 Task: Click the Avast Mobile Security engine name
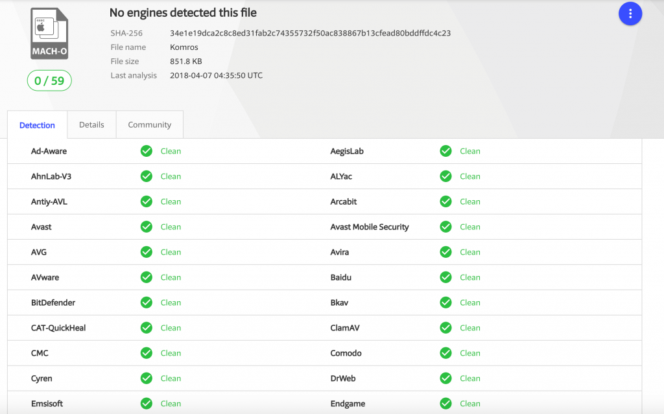pyautogui.click(x=370, y=227)
